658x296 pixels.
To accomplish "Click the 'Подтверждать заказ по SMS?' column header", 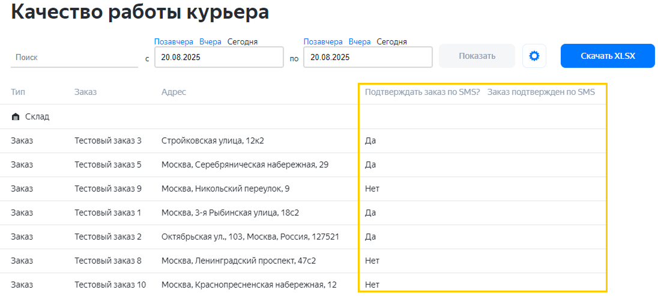I will [422, 92].
